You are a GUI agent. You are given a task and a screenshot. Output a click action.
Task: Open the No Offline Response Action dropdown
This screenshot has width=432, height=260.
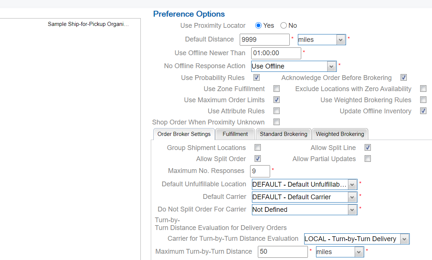[x=332, y=66]
